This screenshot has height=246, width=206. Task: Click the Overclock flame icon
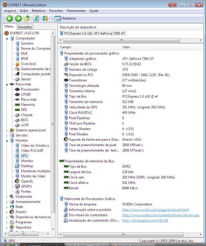tap(17, 64)
